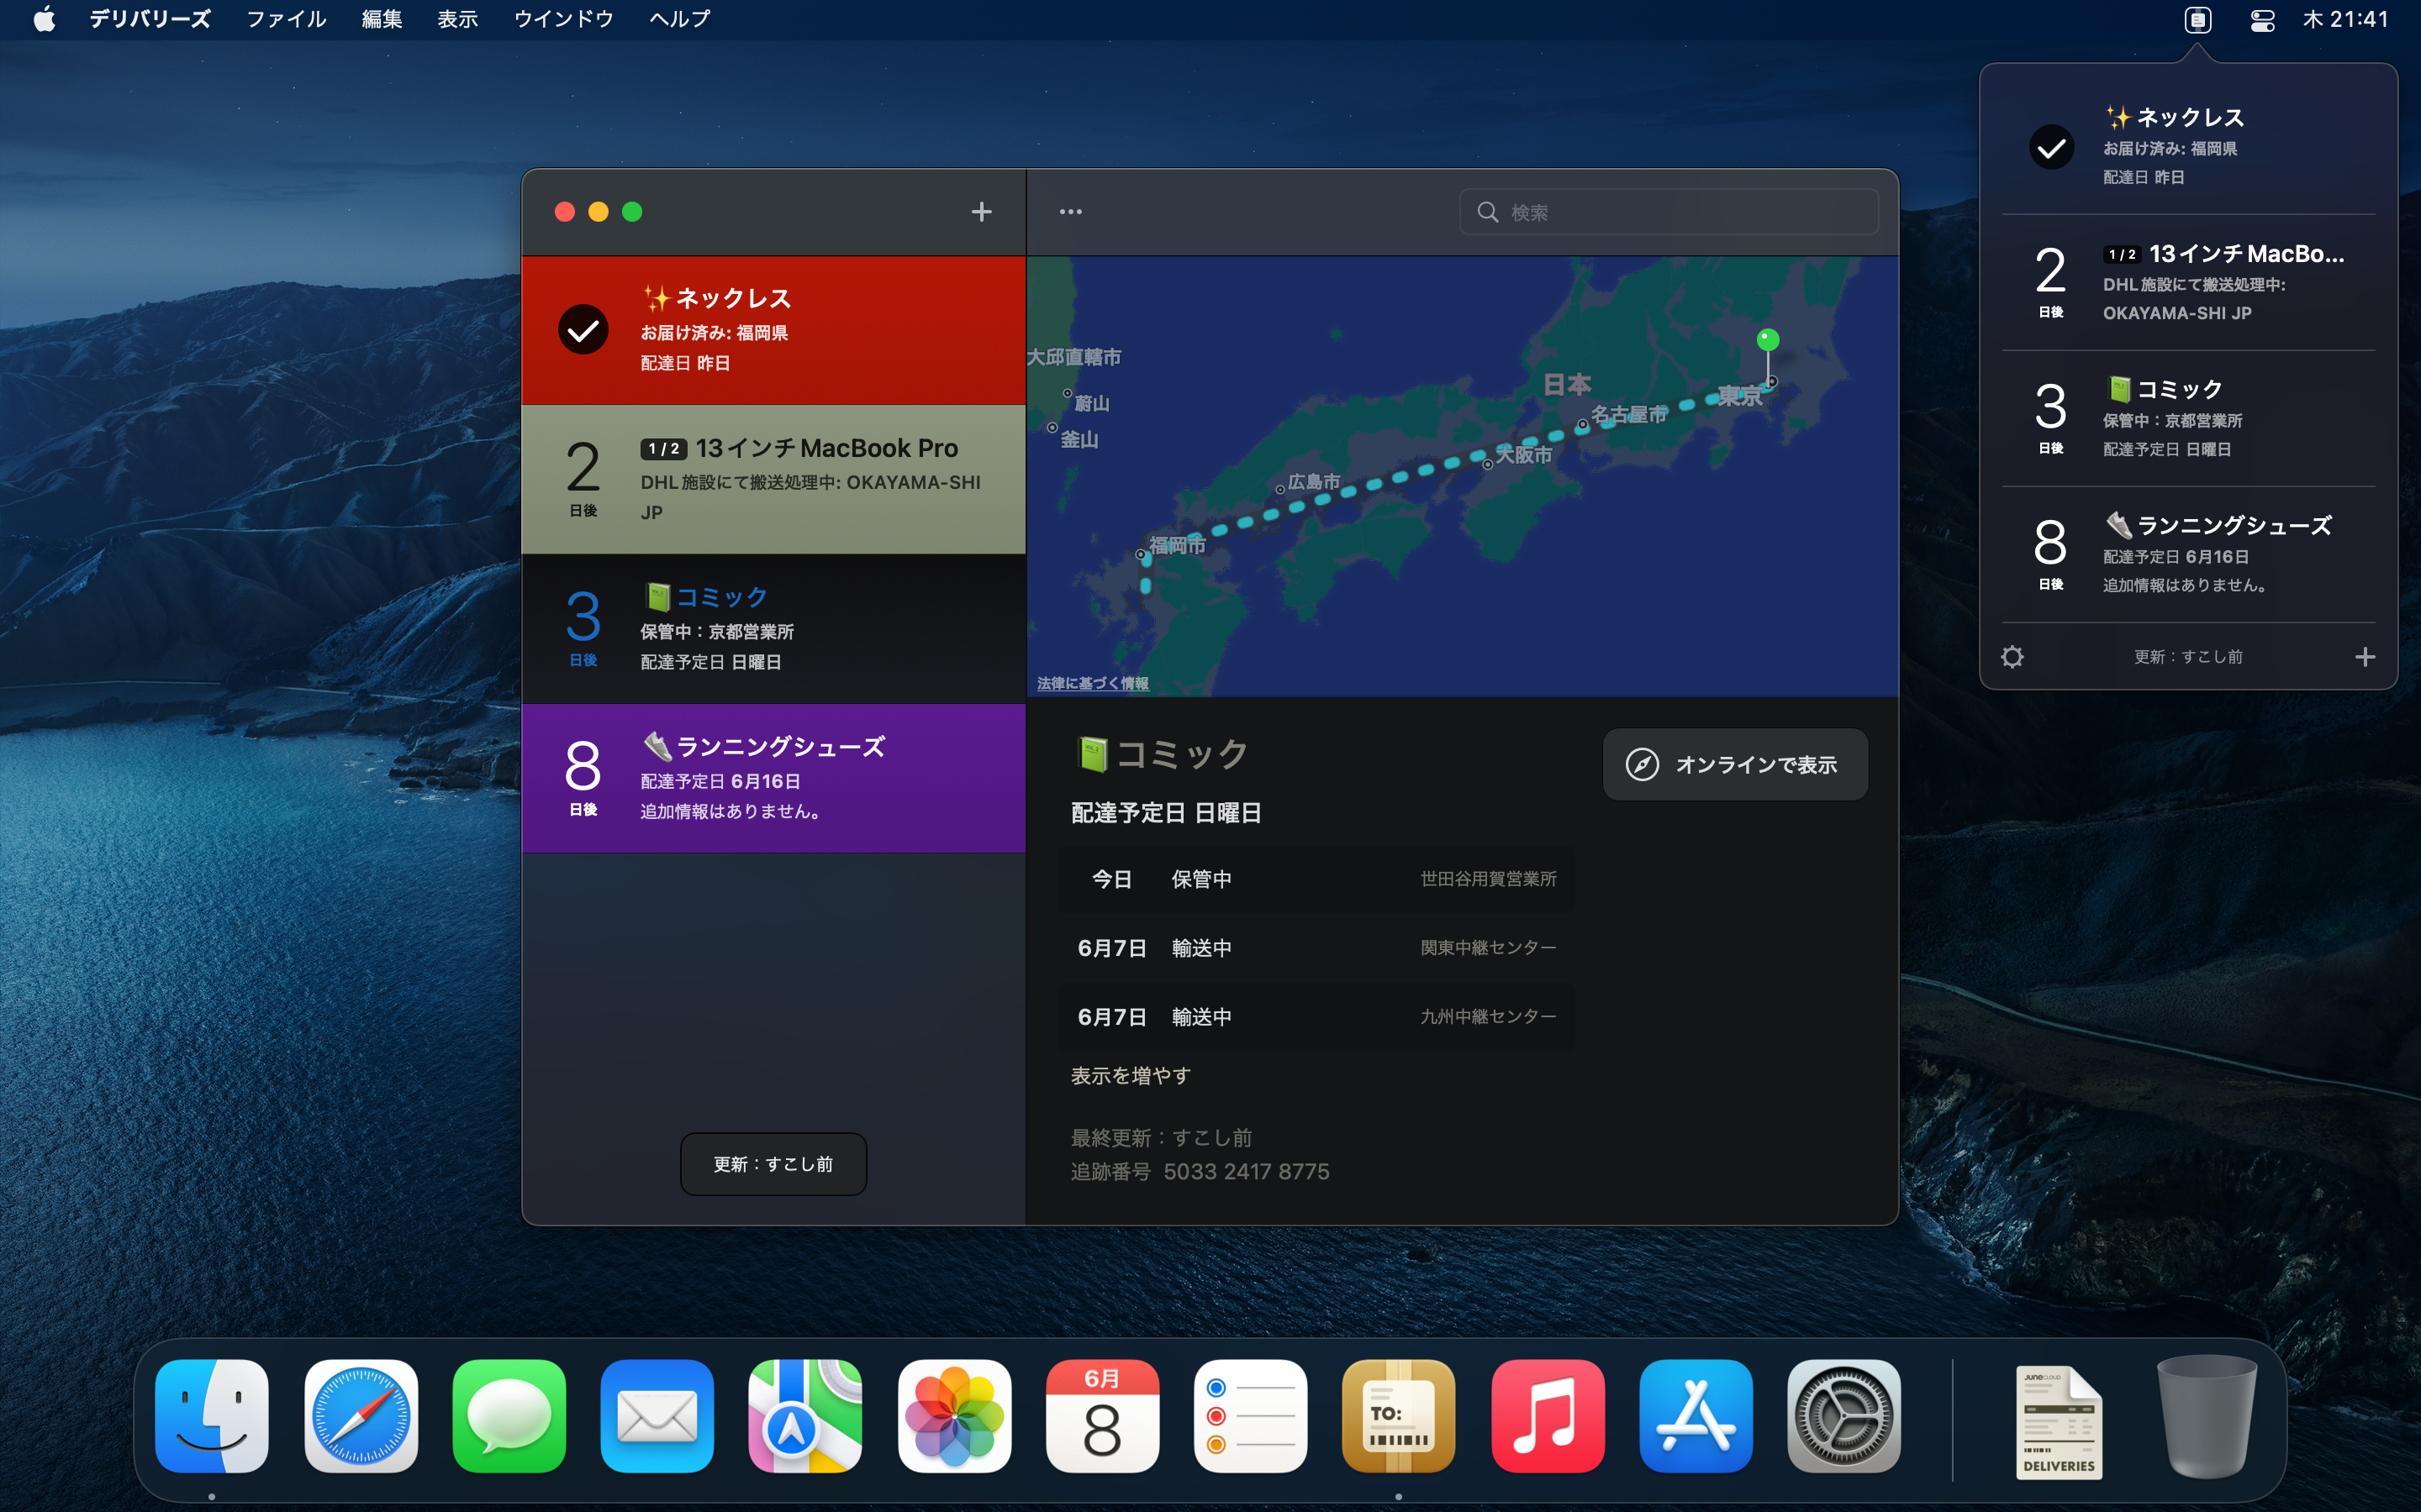The image size is (2421, 1512).
Task: Open the Apple menu
Action: (x=44, y=19)
